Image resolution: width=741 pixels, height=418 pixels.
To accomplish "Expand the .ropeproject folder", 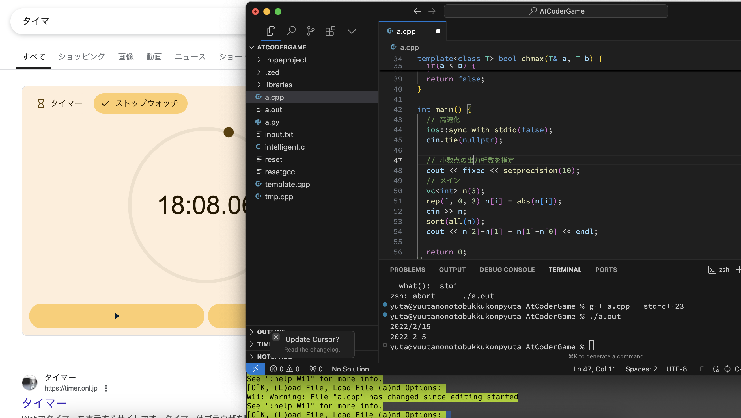I will click(285, 60).
